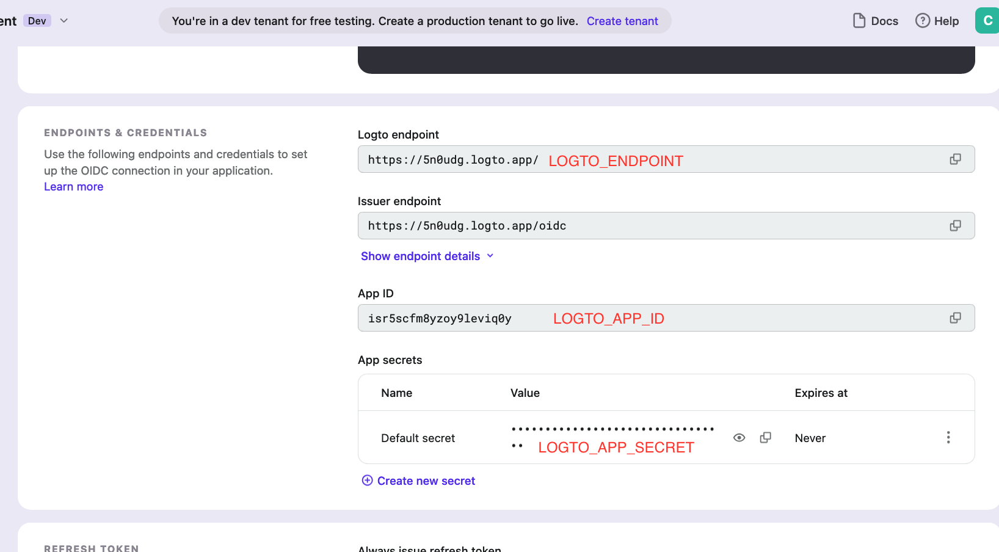Click the Issuer endpoint field
Screen dimensions: 999x552
(x=666, y=226)
